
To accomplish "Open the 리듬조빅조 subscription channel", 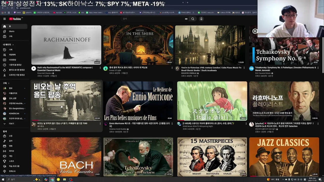I will coord(14,93).
